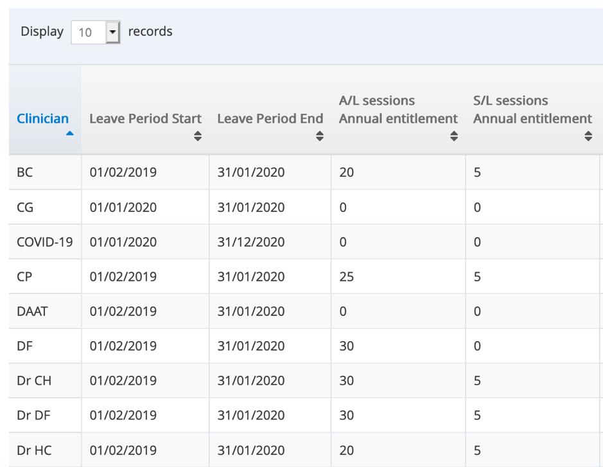Select the COVID-19 clinician cell
603x467 pixels.
click(x=44, y=242)
